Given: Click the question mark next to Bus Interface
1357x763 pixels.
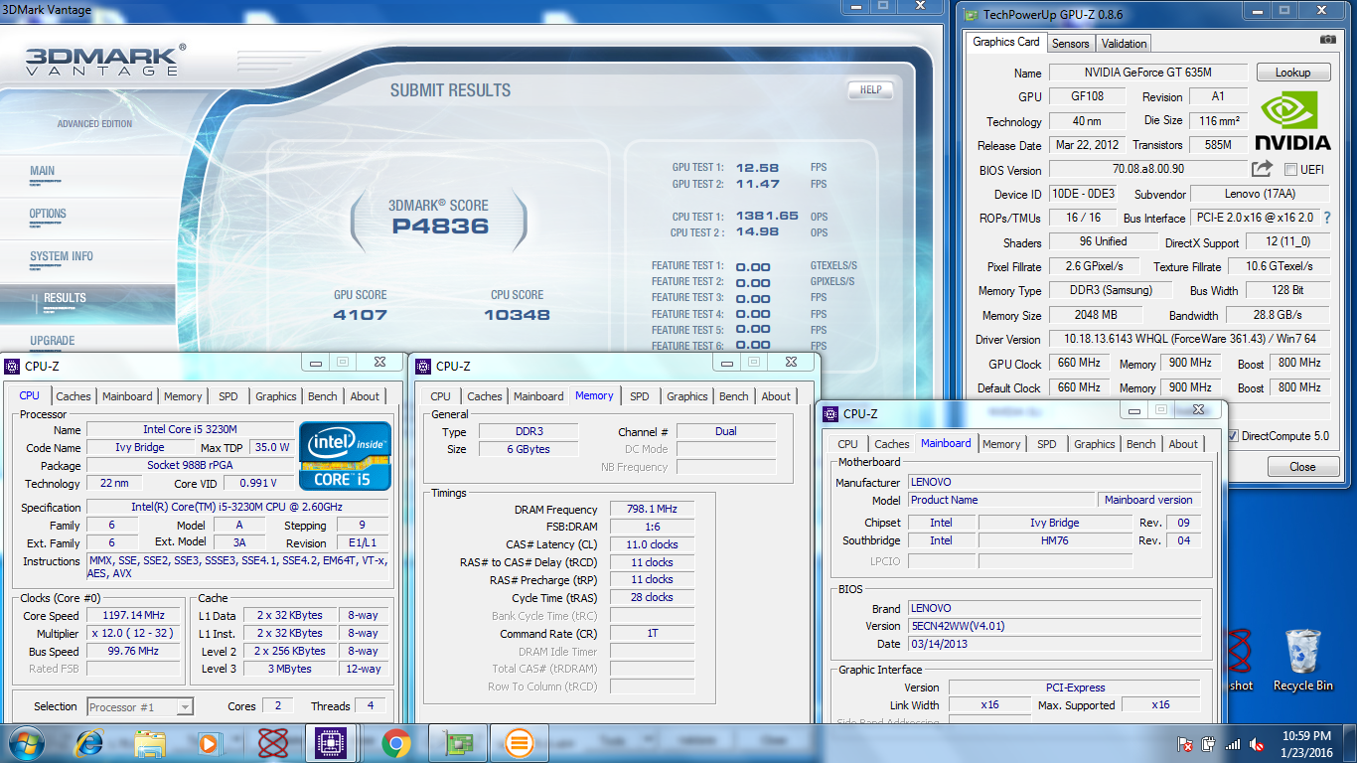Looking at the screenshot, I should point(1326,218).
